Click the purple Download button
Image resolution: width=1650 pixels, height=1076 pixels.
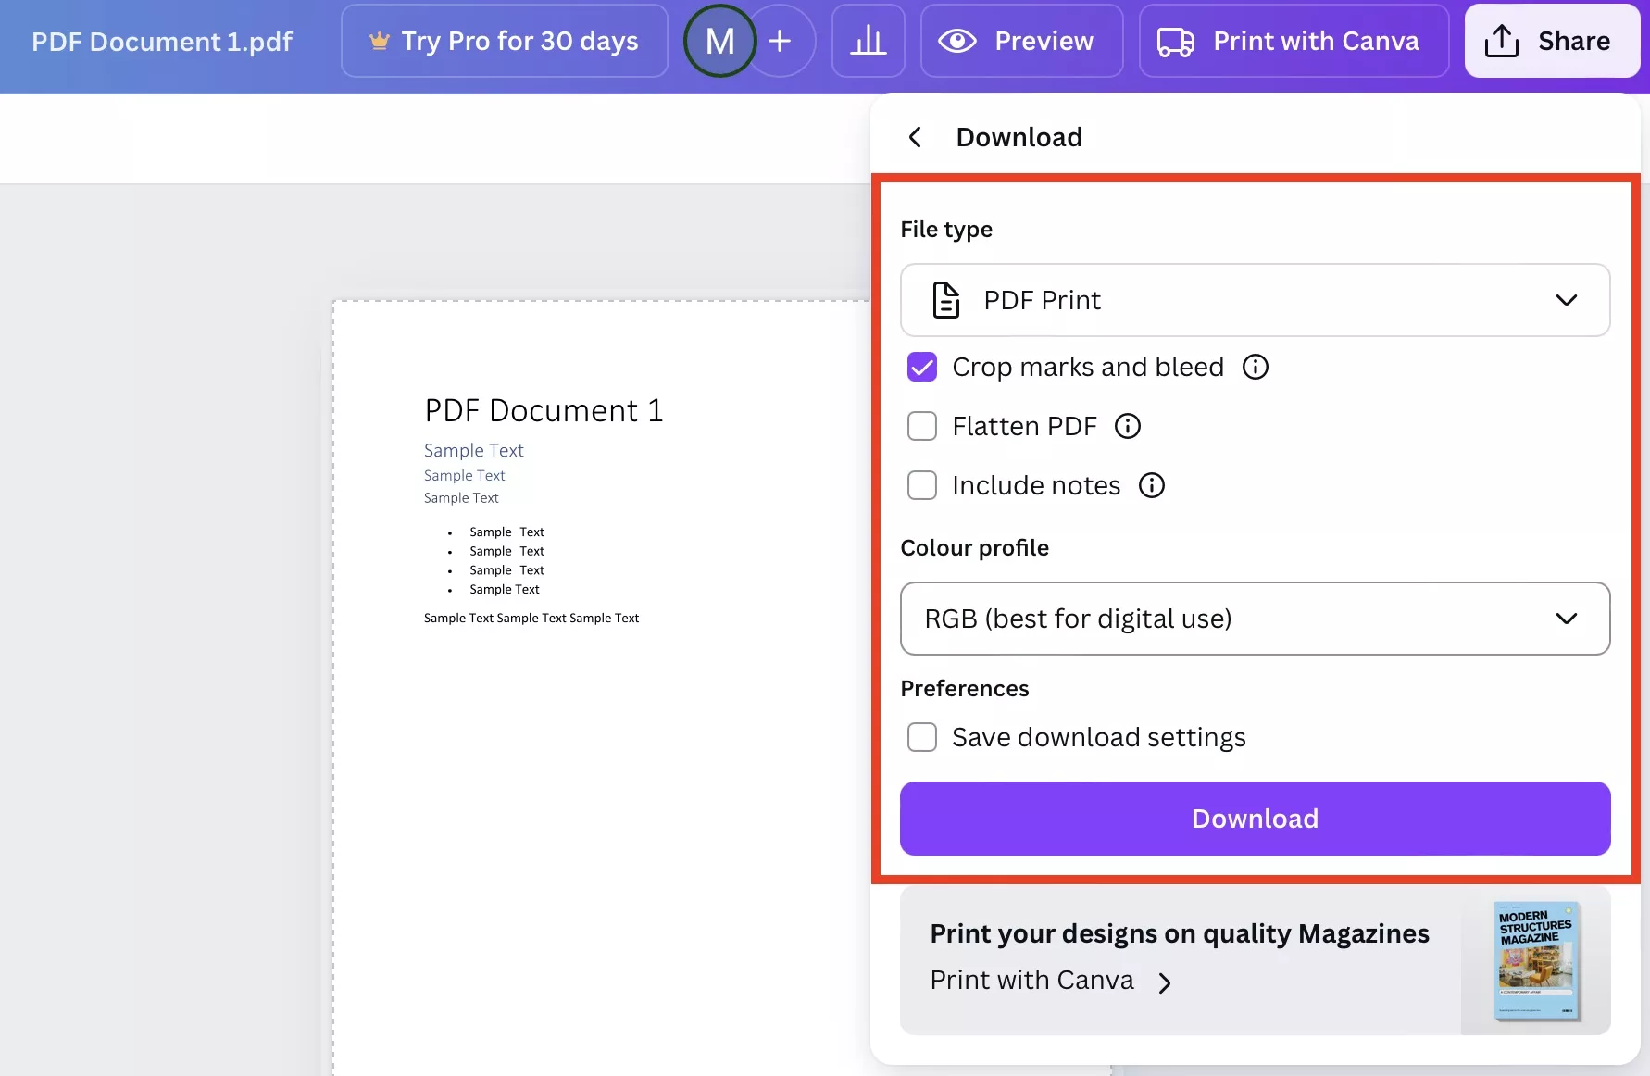(x=1255, y=819)
